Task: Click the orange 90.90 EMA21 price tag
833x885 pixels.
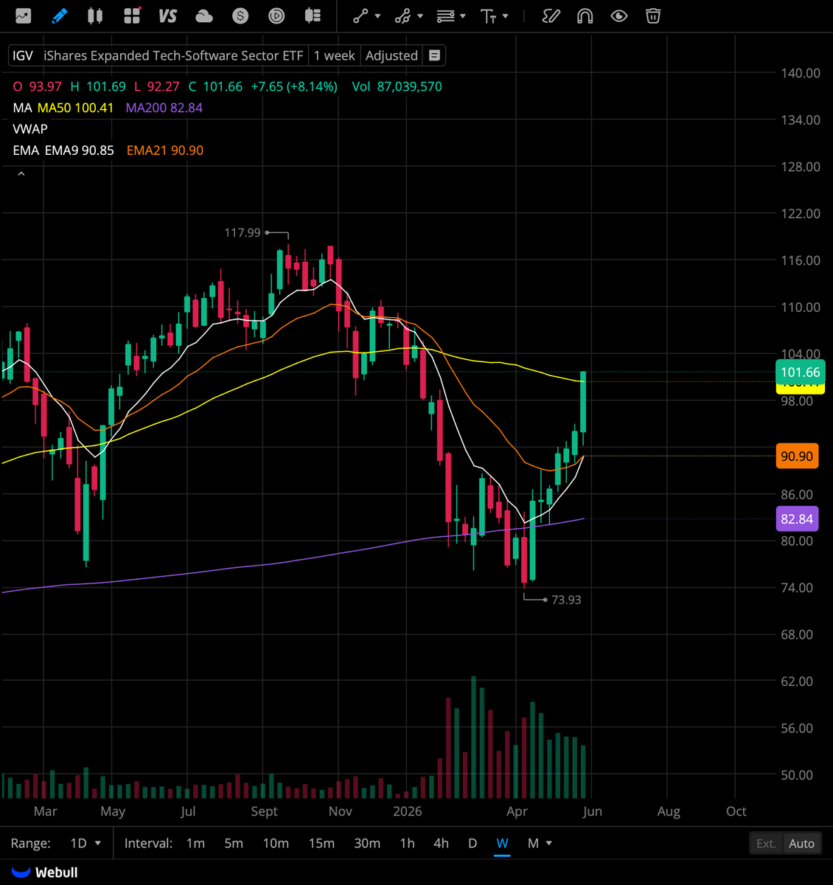Action: click(797, 457)
